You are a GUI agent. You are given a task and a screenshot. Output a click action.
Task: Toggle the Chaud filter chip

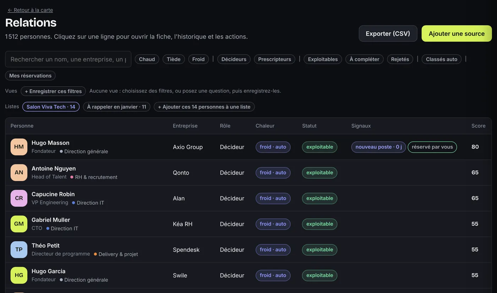click(x=147, y=59)
